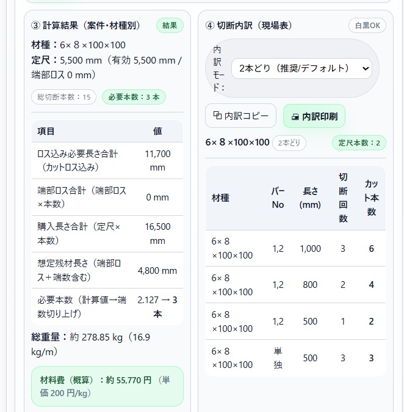Click the 必要本数（計算値→端数切り上げ） label
Viewport: 404px width, 412px height.
coord(82,307)
